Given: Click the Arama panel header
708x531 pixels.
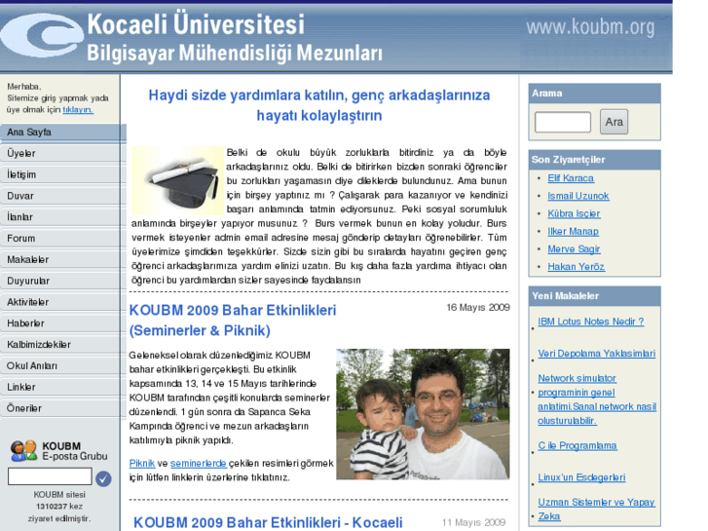Looking at the screenshot, I should pos(594,94).
